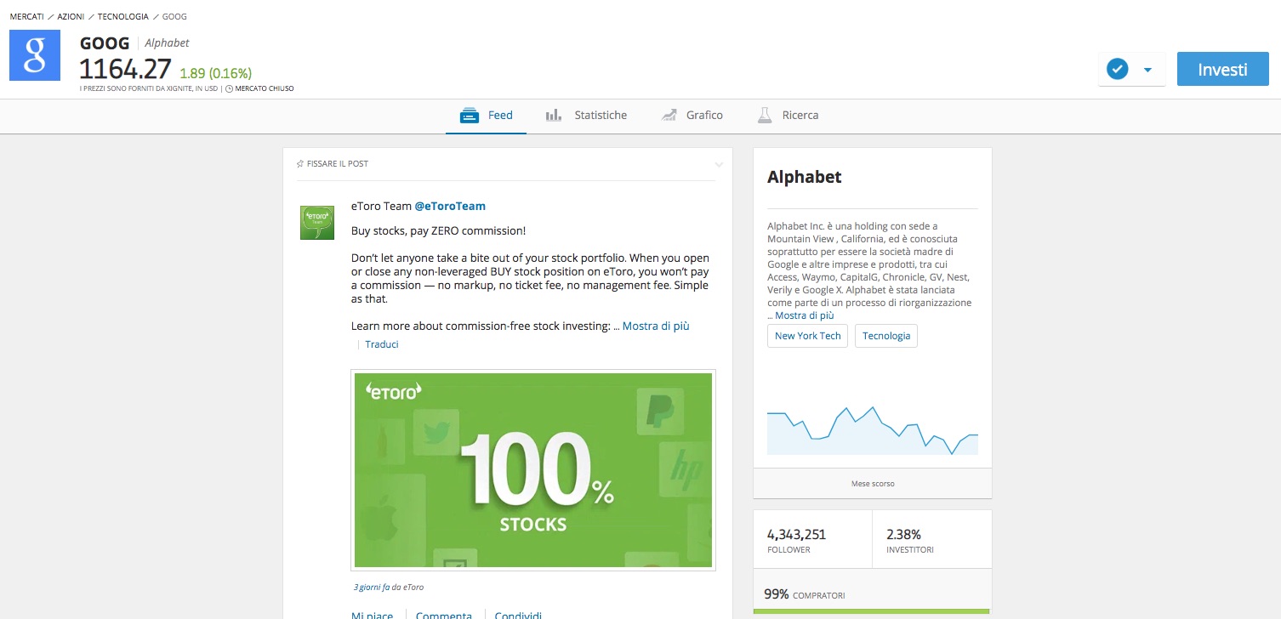Click the 1.89 (0.16%) price change

[x=215, y=73]
